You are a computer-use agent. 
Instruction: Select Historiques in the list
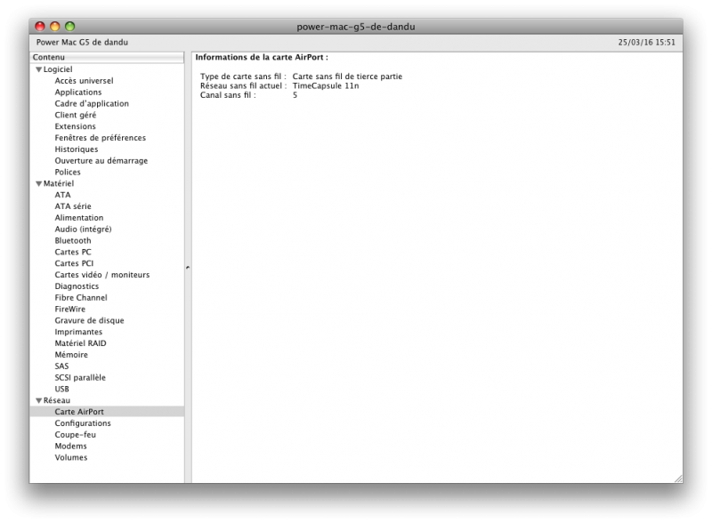coord(77,149)
